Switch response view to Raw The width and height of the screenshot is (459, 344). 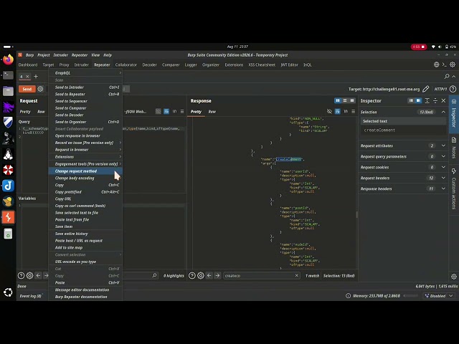click(212, 112)
